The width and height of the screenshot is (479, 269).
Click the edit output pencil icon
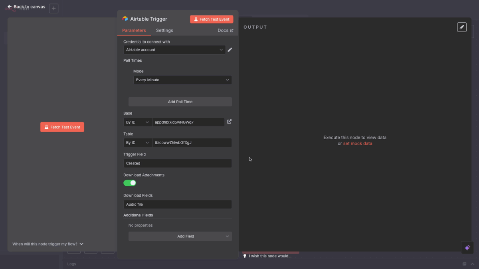pyautogui.click(x=462, y=27)
